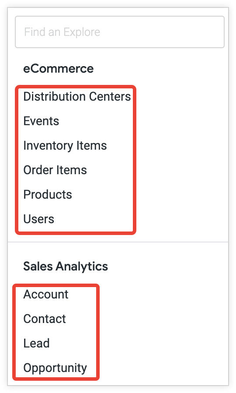The image size is (236, 393).
Task: Pick Opportunity from the Sales Analytics list
Action: point(55,368)
